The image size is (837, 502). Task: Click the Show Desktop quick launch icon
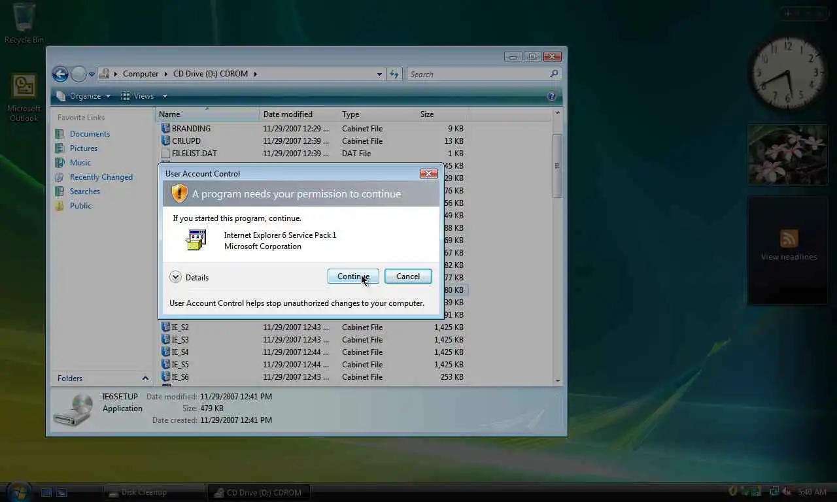pos(46,492)
